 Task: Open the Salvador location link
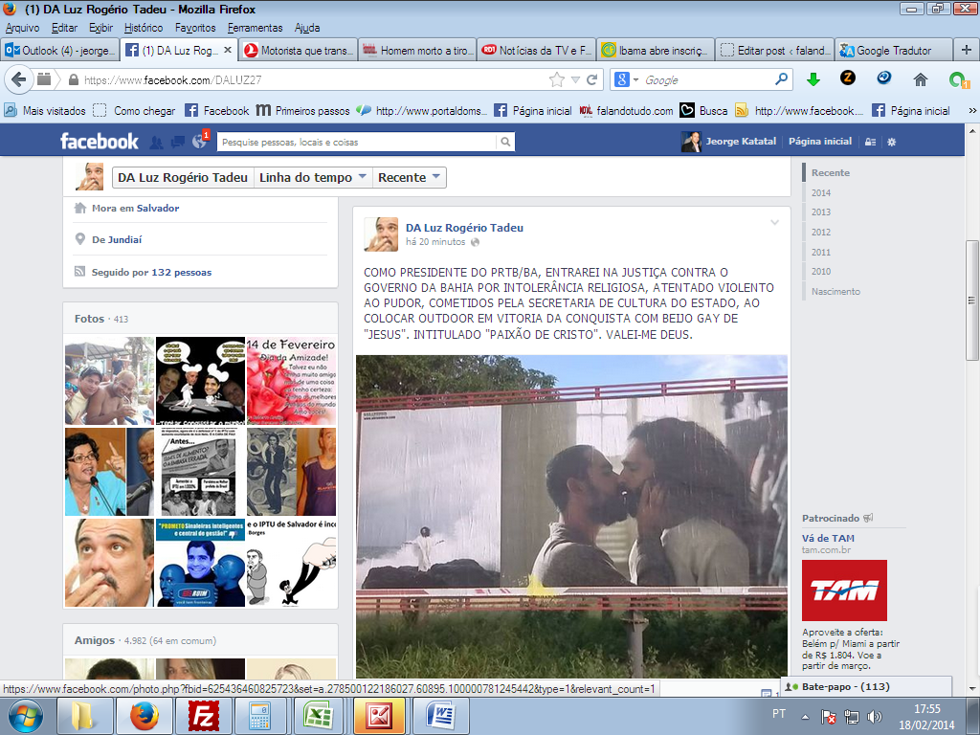click(157, 208)
